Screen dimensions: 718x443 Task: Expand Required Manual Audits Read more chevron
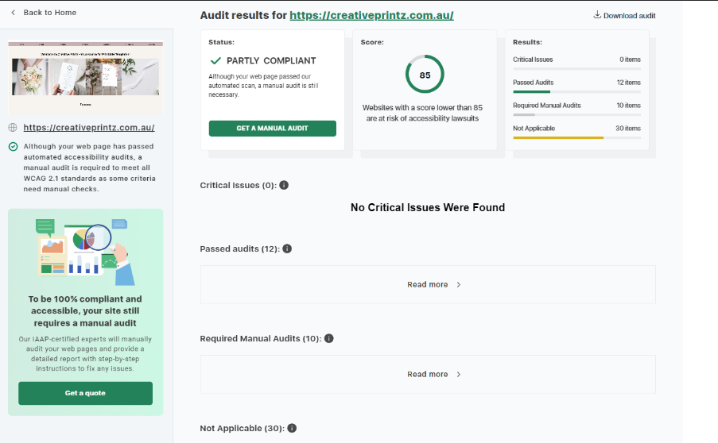459,374
